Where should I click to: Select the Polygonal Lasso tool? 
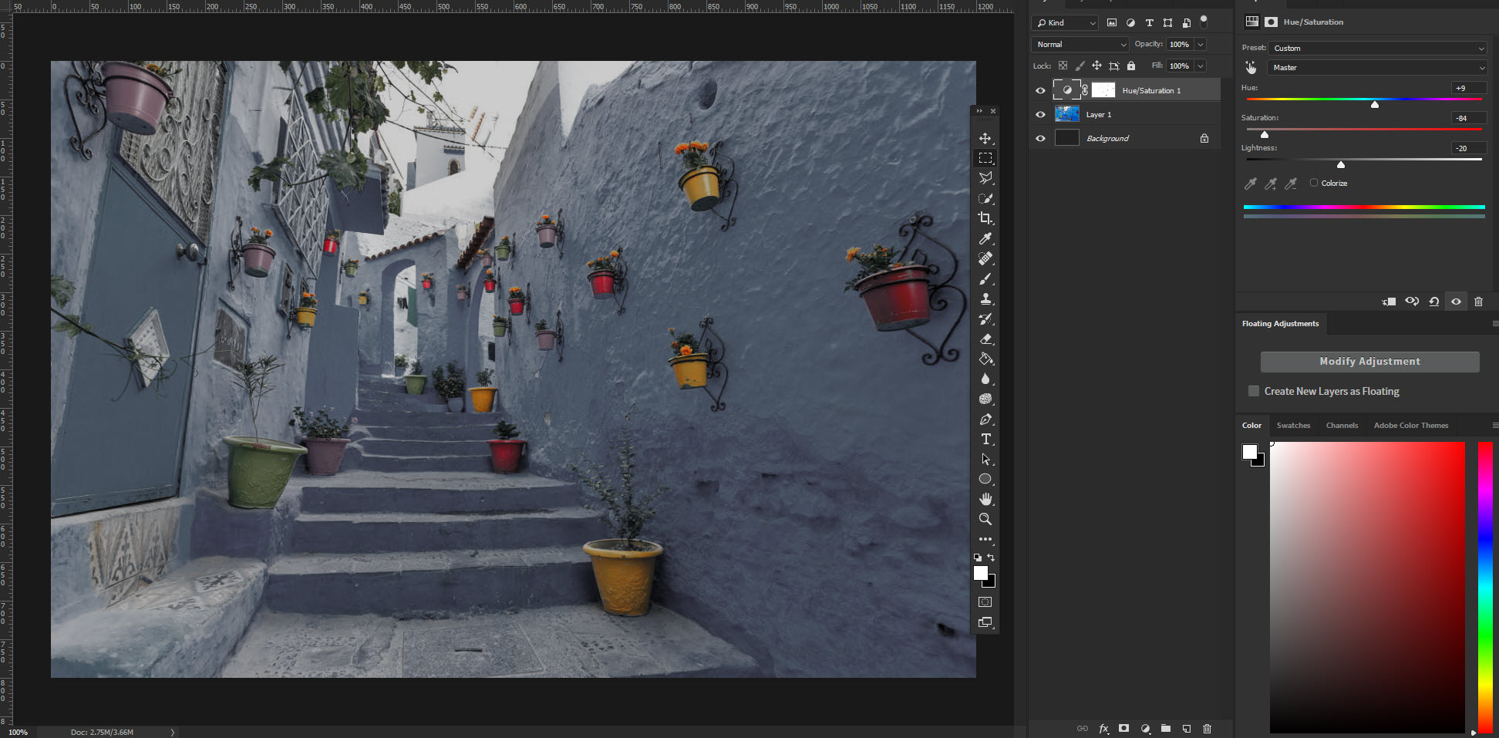click(985, 178)
